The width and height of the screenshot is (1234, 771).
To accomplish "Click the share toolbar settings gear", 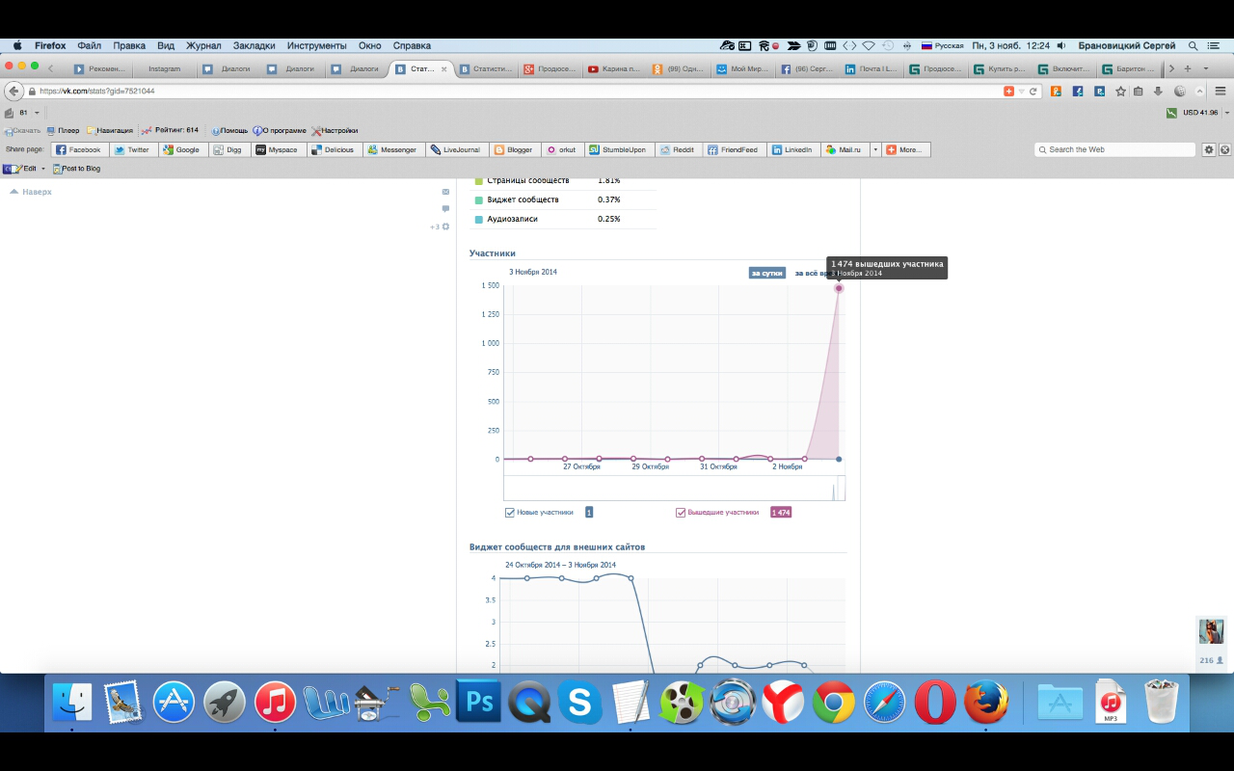I will click(1209, 149).
